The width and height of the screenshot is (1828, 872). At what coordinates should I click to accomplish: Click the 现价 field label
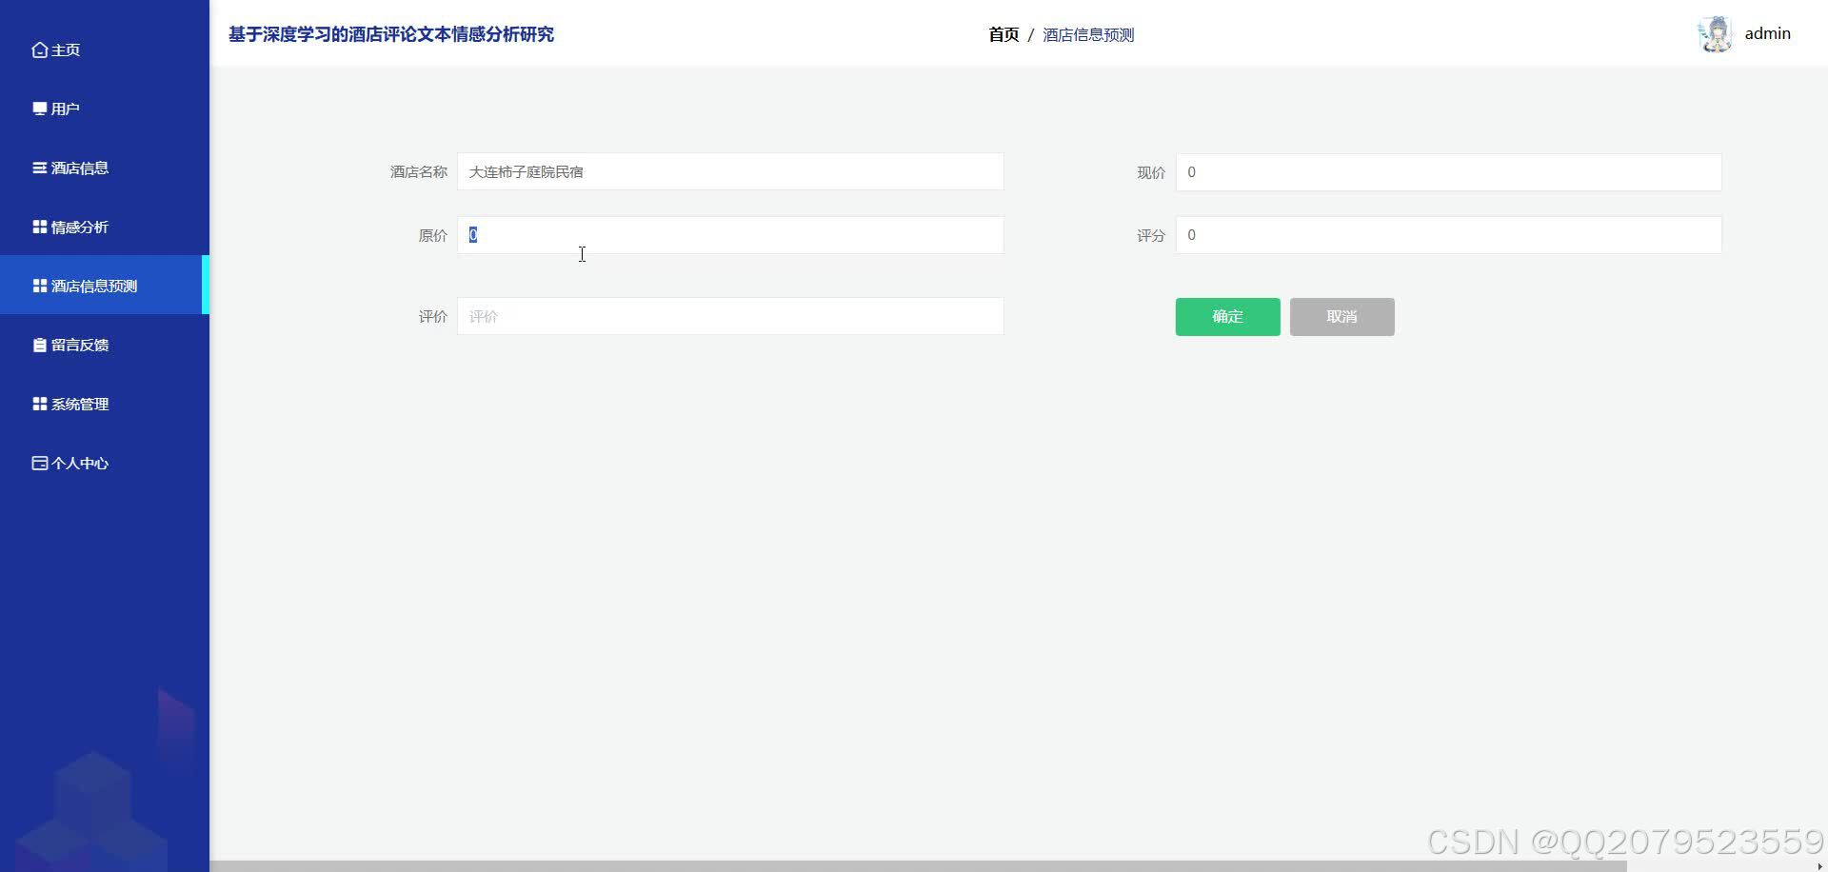click(1151, 172)
